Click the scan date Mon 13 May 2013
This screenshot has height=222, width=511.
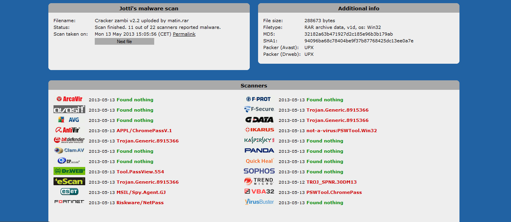[133, 34]
